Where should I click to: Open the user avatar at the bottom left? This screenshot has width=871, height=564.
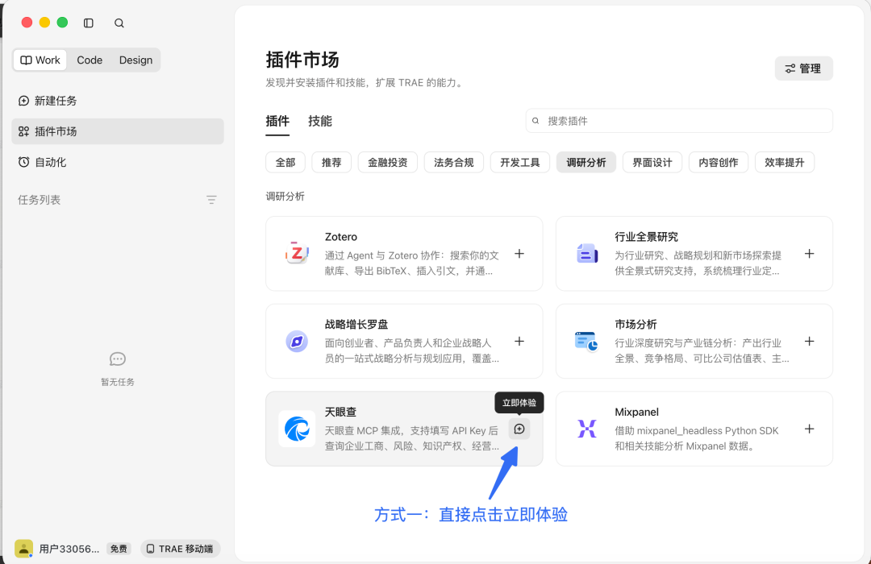pyautogui.click(x=24, y=549)
